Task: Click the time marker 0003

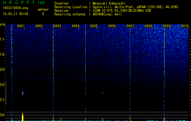Action: coord(57,26)
